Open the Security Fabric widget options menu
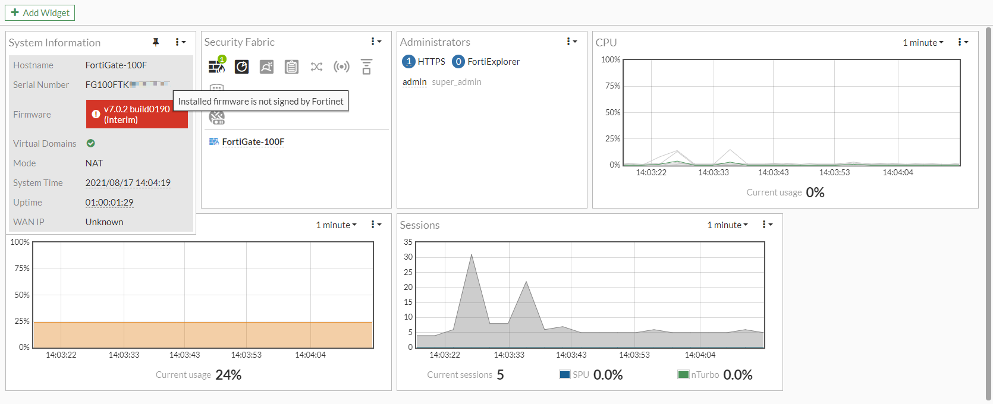This screenshot has width=993, height=404. 375,42
